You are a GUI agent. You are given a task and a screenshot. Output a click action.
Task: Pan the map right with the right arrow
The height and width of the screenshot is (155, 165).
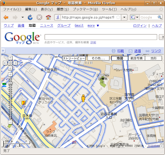click(15, 63)
